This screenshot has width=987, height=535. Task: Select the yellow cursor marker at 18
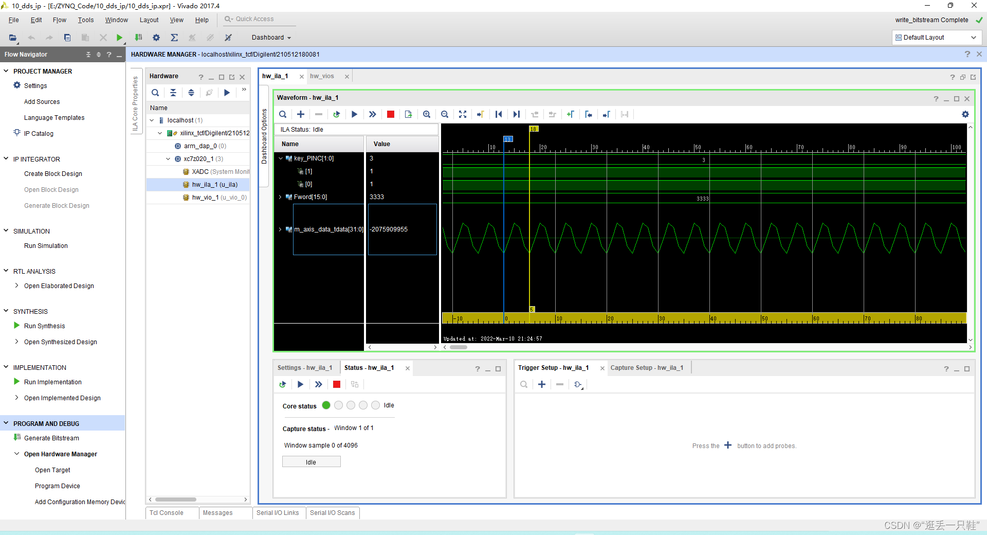(x=534, y=129)
